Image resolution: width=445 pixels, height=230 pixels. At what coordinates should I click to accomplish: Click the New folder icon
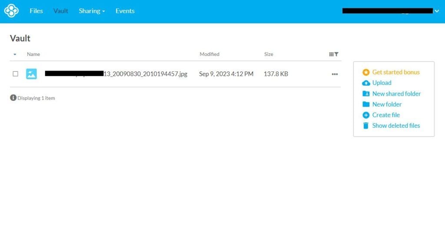366,104
